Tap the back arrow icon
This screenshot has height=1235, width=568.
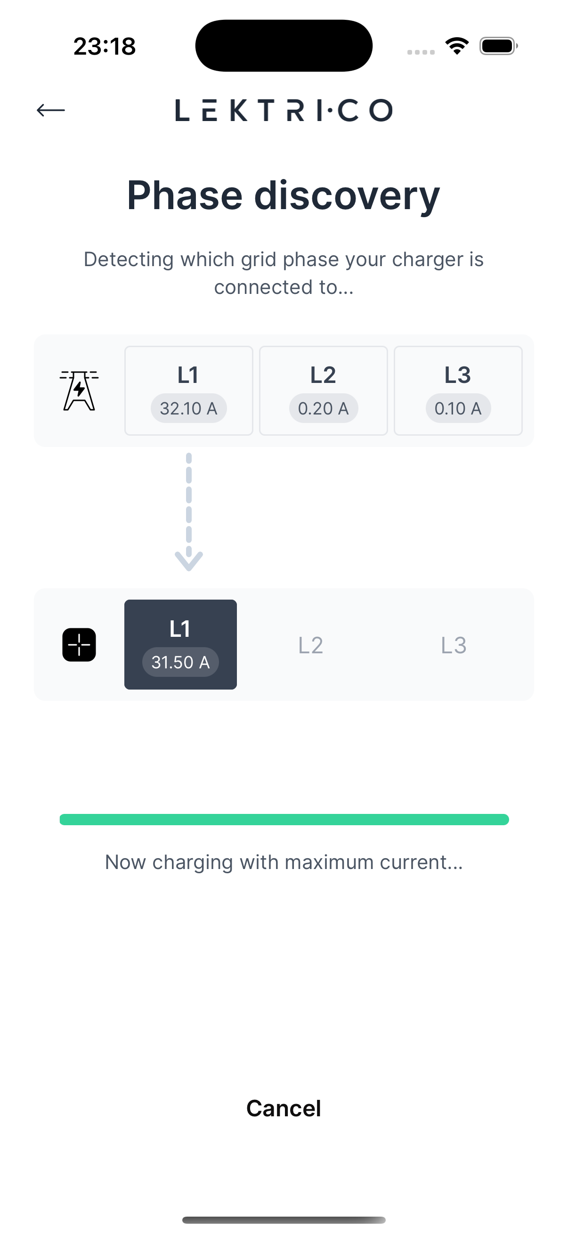point(51,110)
